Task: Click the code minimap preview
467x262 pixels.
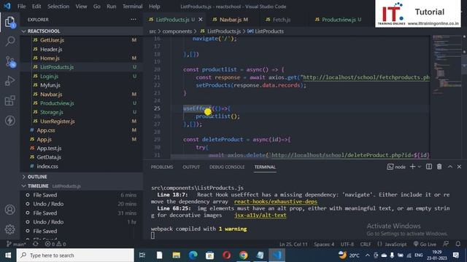Action: [447, 64]
